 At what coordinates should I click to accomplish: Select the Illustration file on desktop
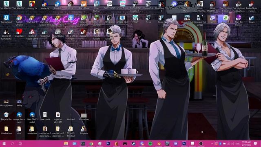[84, 117]
